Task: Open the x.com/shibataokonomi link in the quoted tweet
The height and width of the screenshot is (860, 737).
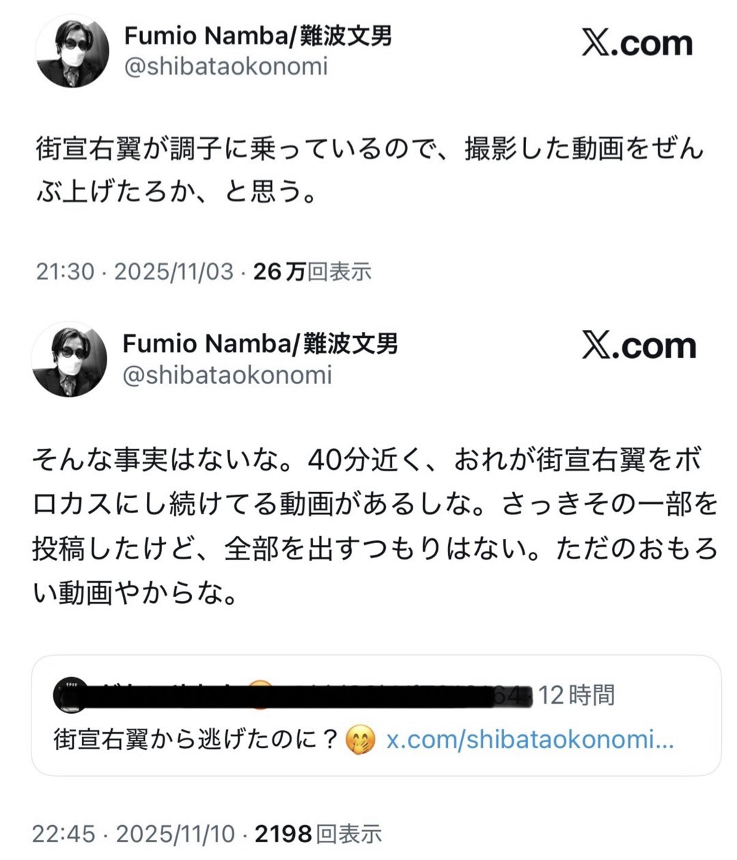Action: point(530,740)
